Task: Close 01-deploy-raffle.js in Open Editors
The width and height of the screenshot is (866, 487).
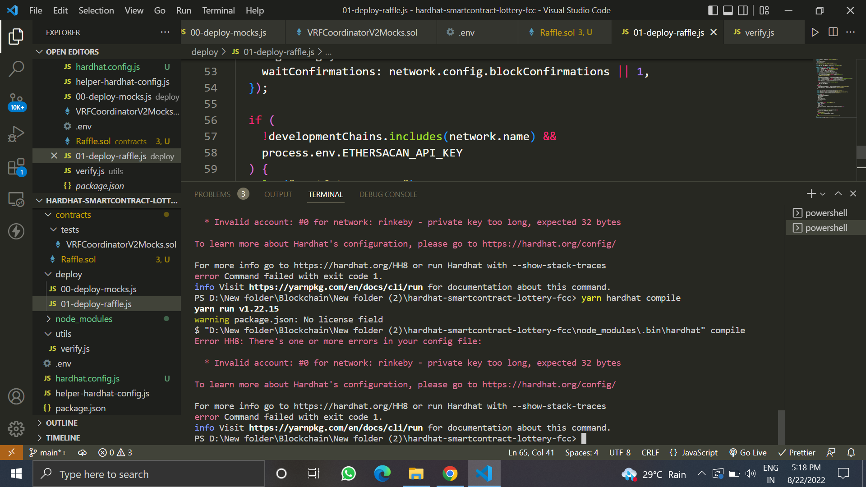Action: tap(54, 156)
